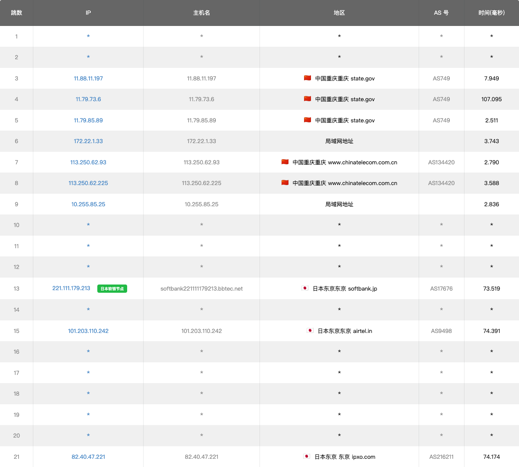Viewport: 519px width, 467px height.
Task: Click AS134420 in hop 7 row
Action: 441,163
